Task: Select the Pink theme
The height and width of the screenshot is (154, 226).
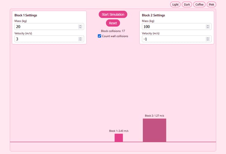Action: click(211, 5)
